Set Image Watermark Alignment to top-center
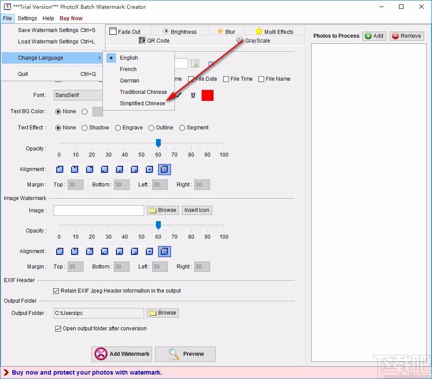This screenshot has height=379, width=432. tap(75, 251)
